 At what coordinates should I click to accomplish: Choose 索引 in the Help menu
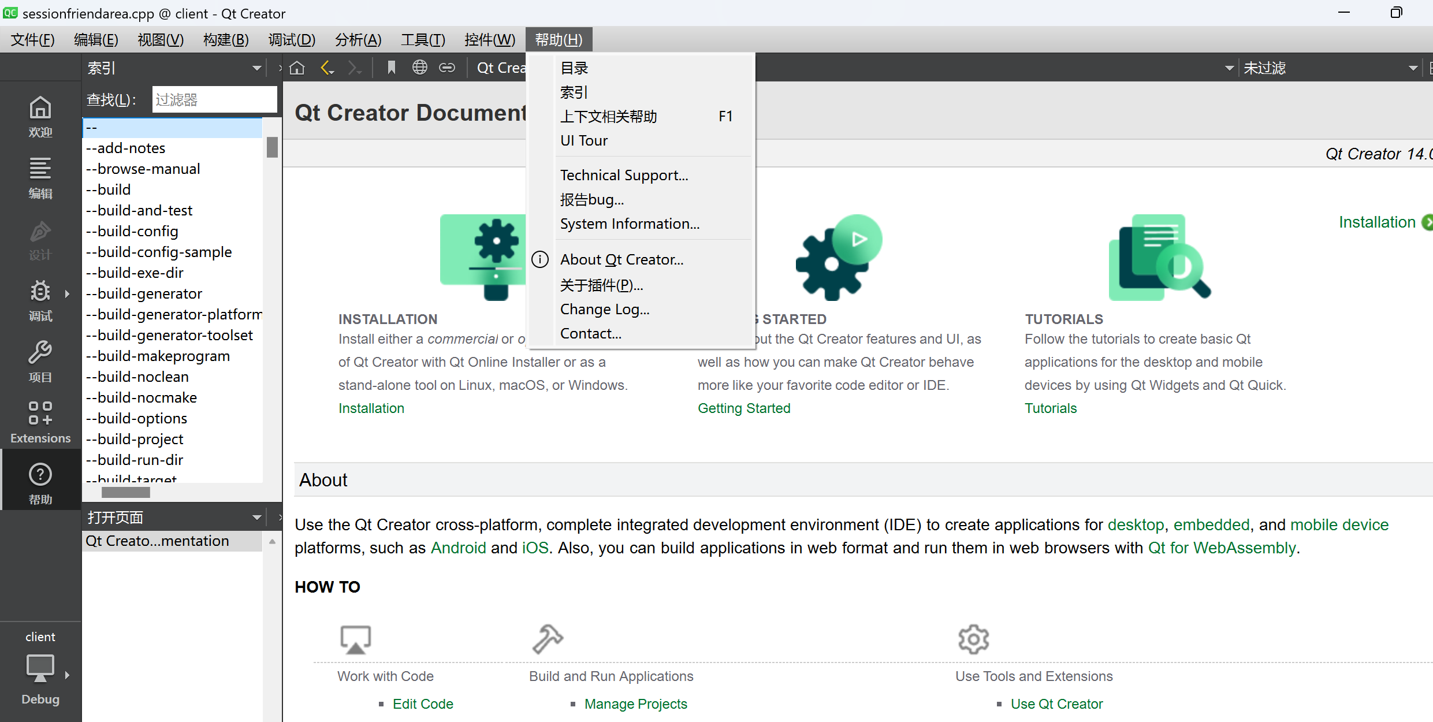coord(641,92)
